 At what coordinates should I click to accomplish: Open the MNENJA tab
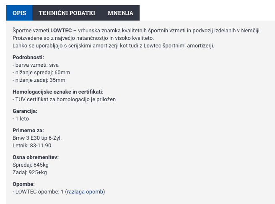(120, 13)
